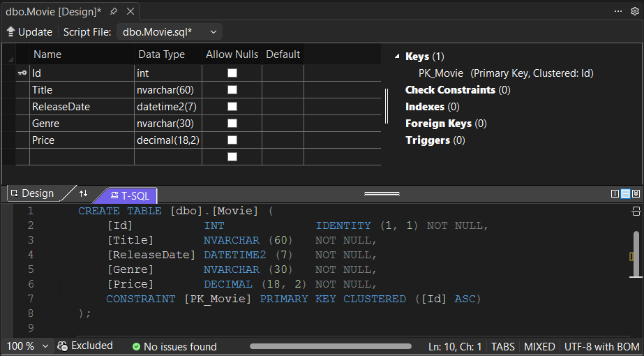Click the primary key icon on Id row
The image size is (644, 356).
point(22,73)
